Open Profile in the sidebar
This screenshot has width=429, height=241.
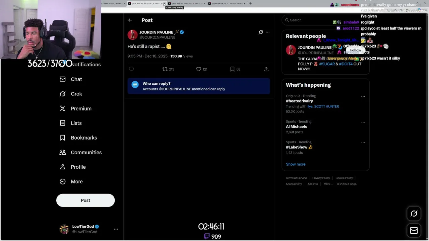(x=72, y=167)
